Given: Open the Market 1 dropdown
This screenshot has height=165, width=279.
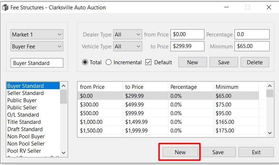Looking at the screenshot, I should (37, 35).
